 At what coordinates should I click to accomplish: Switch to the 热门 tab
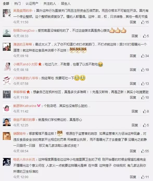tap(17, 4)
